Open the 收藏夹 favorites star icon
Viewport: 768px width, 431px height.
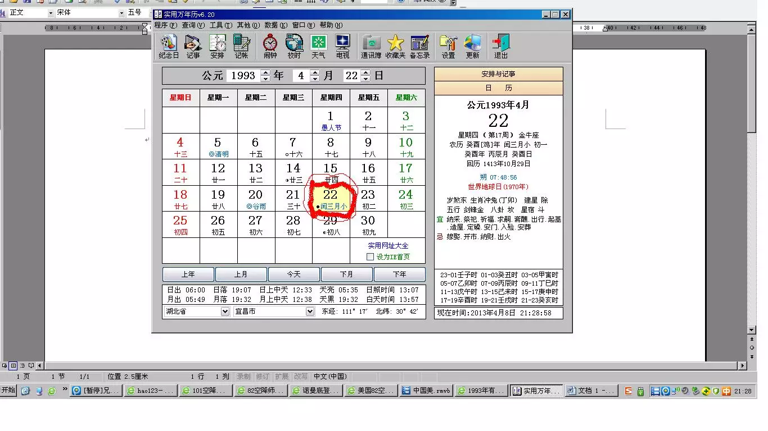click(395, 46)
